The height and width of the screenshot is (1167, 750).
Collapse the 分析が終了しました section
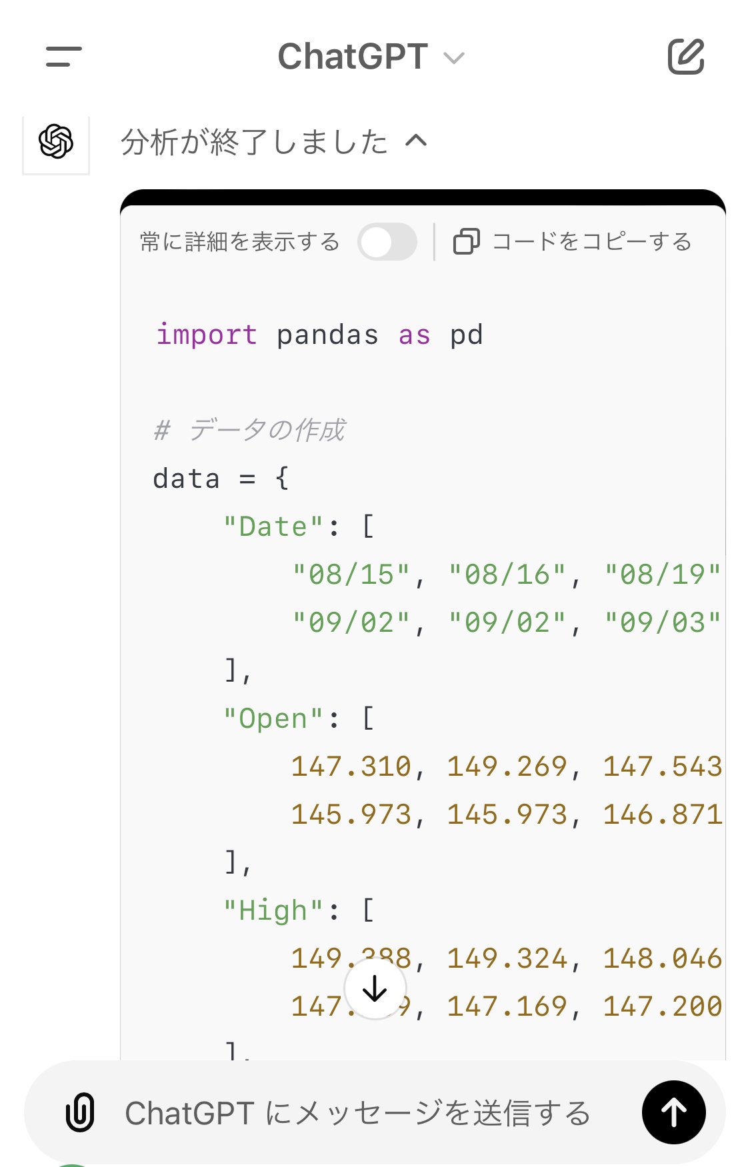pyautogui.click(x=417, y=141)
